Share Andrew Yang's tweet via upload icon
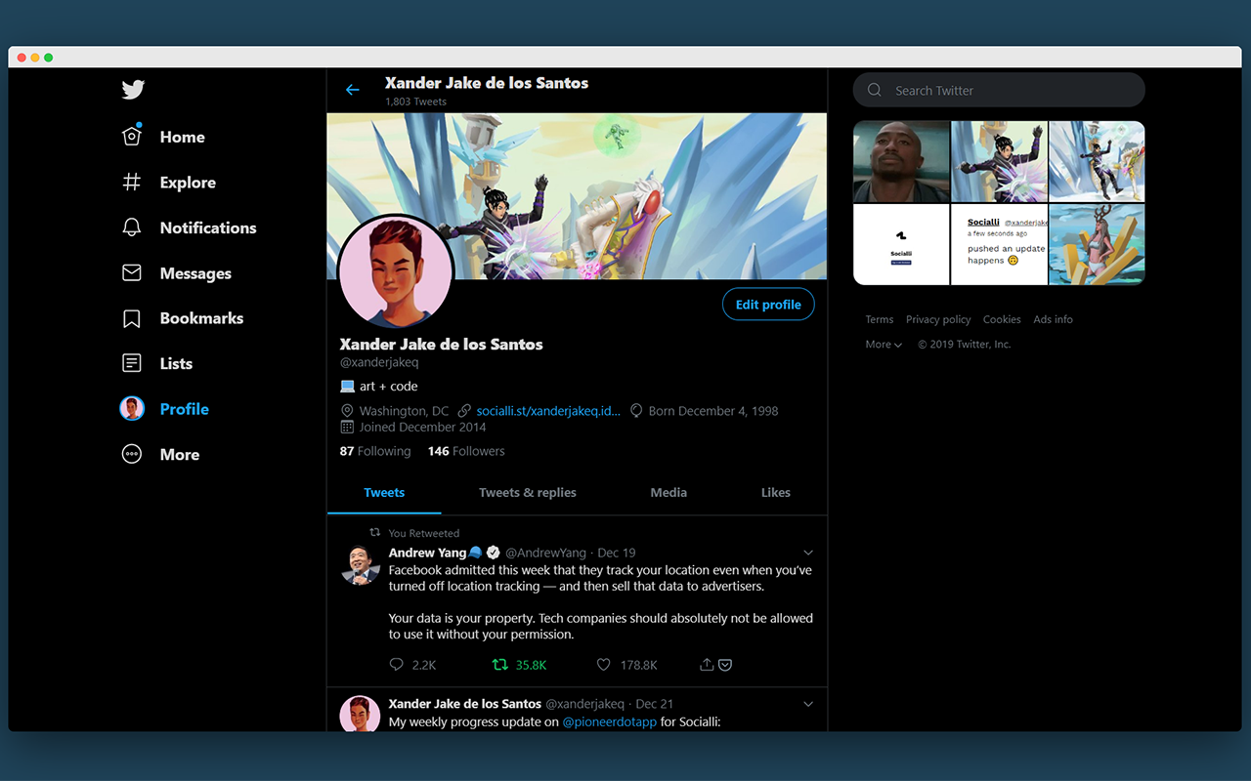The height and width of the screenshot is (781, 1251). pyautogui.click(x=707, y=665)
